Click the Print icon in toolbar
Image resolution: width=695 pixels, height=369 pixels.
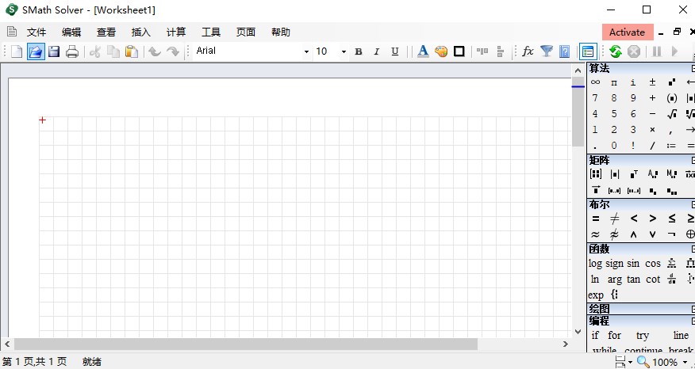pyautogui.click(x=72, y=51)
